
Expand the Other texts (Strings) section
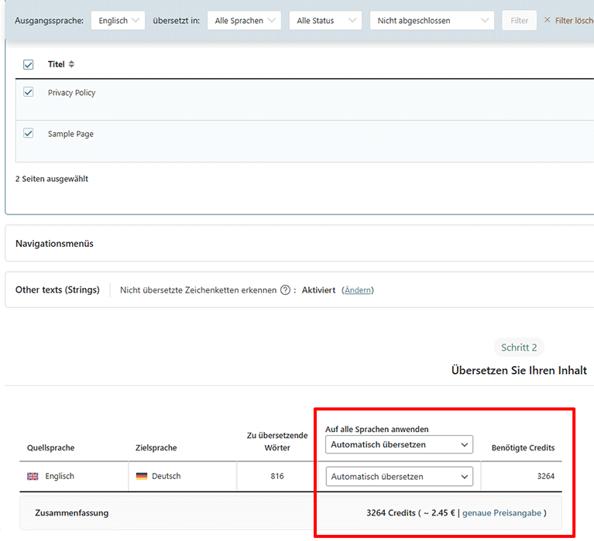[x=57, y=290]
